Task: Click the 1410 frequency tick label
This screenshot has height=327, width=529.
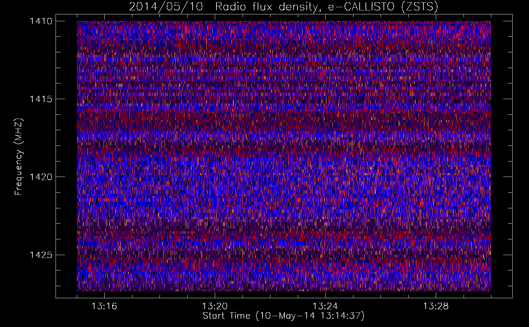Action: pyautogui.click(x=41, y=21)
